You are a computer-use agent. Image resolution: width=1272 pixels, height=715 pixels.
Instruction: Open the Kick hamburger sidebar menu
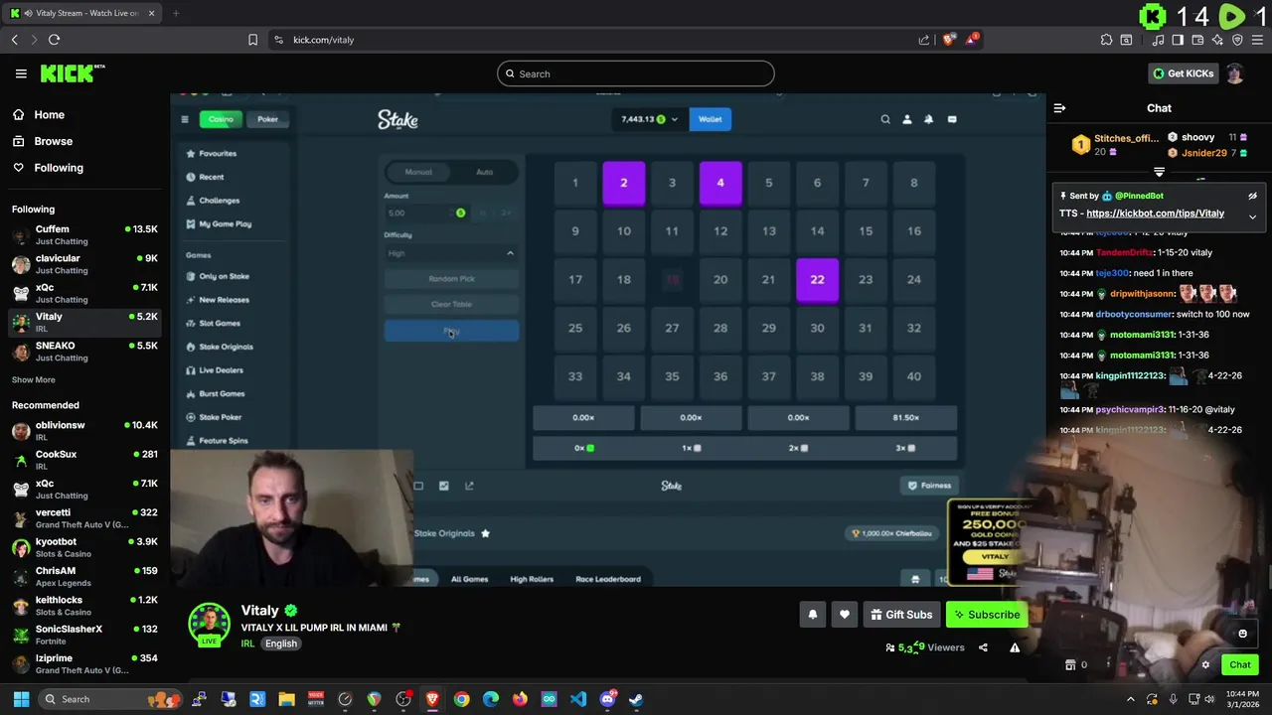(x=21, y=73)
